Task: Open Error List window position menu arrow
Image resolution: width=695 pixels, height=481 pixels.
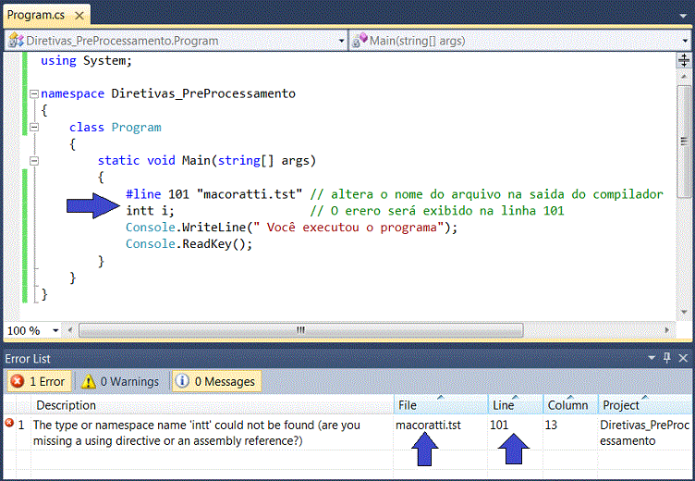Action: tap(652, 358)
